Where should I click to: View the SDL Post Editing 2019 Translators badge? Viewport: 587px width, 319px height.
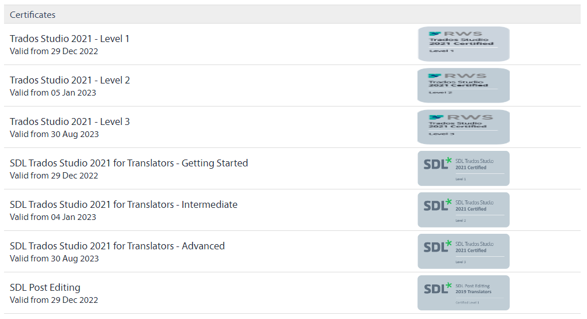[x=464, y=293]
